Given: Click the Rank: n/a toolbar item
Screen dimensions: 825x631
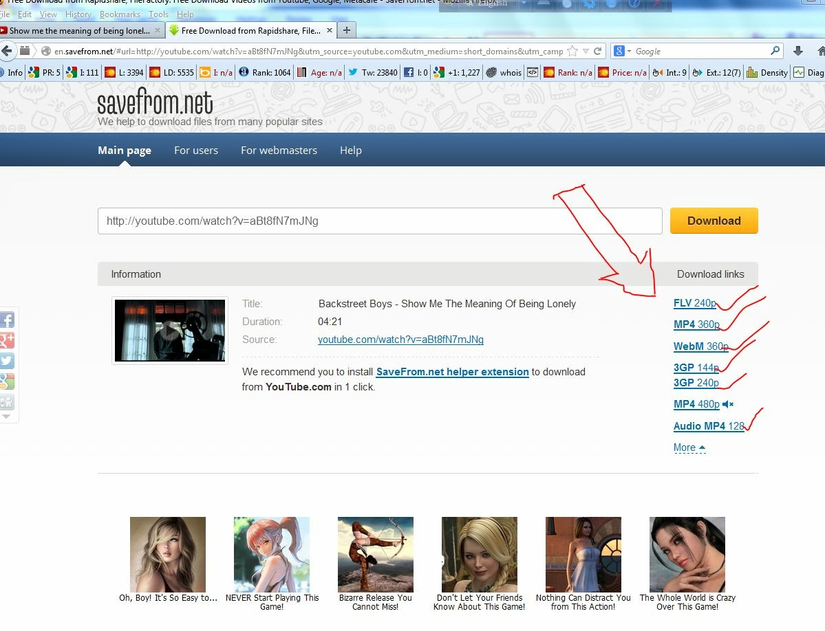Looking at the screenshot, I should 568,72.
